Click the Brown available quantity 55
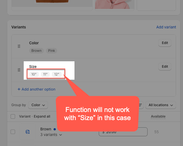183x146 pixels. tap(156, 132)
